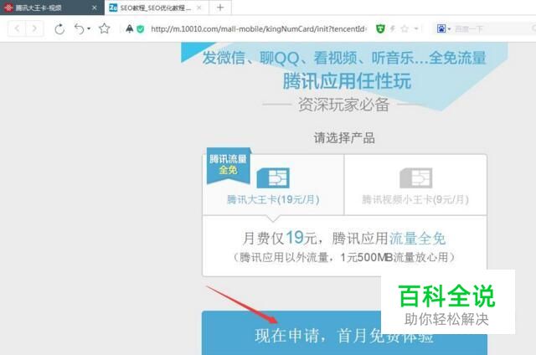The width and height of the screenshot is (536, 355).
Task: Click the 资深玩家必备 subtitle text
Action: (343, 105)
